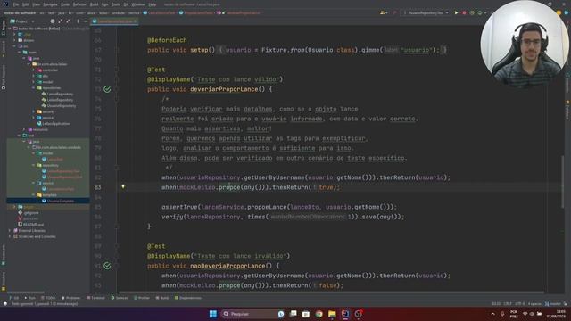Open the View menu
Viewport: 571px width, 321px height.
point(36,4)
